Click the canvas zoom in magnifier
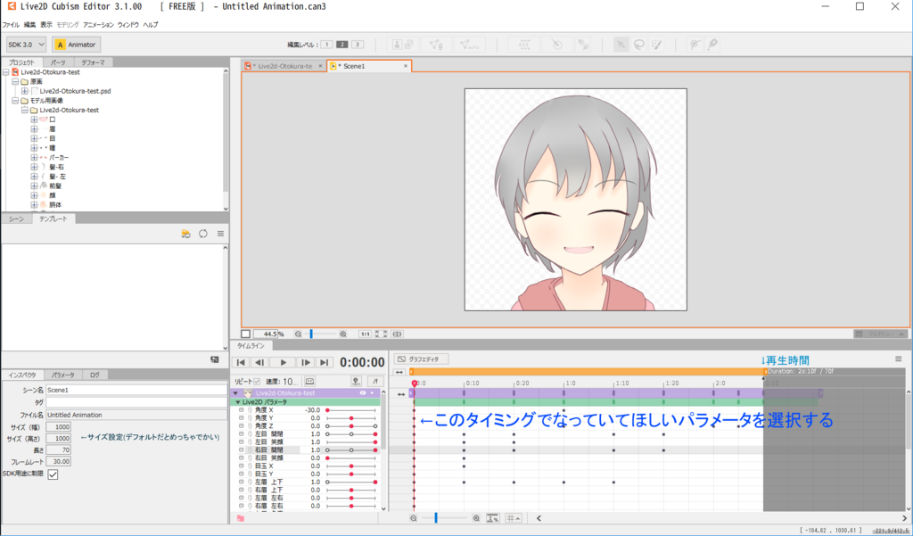The image size is (913, 536). [343, 334]
